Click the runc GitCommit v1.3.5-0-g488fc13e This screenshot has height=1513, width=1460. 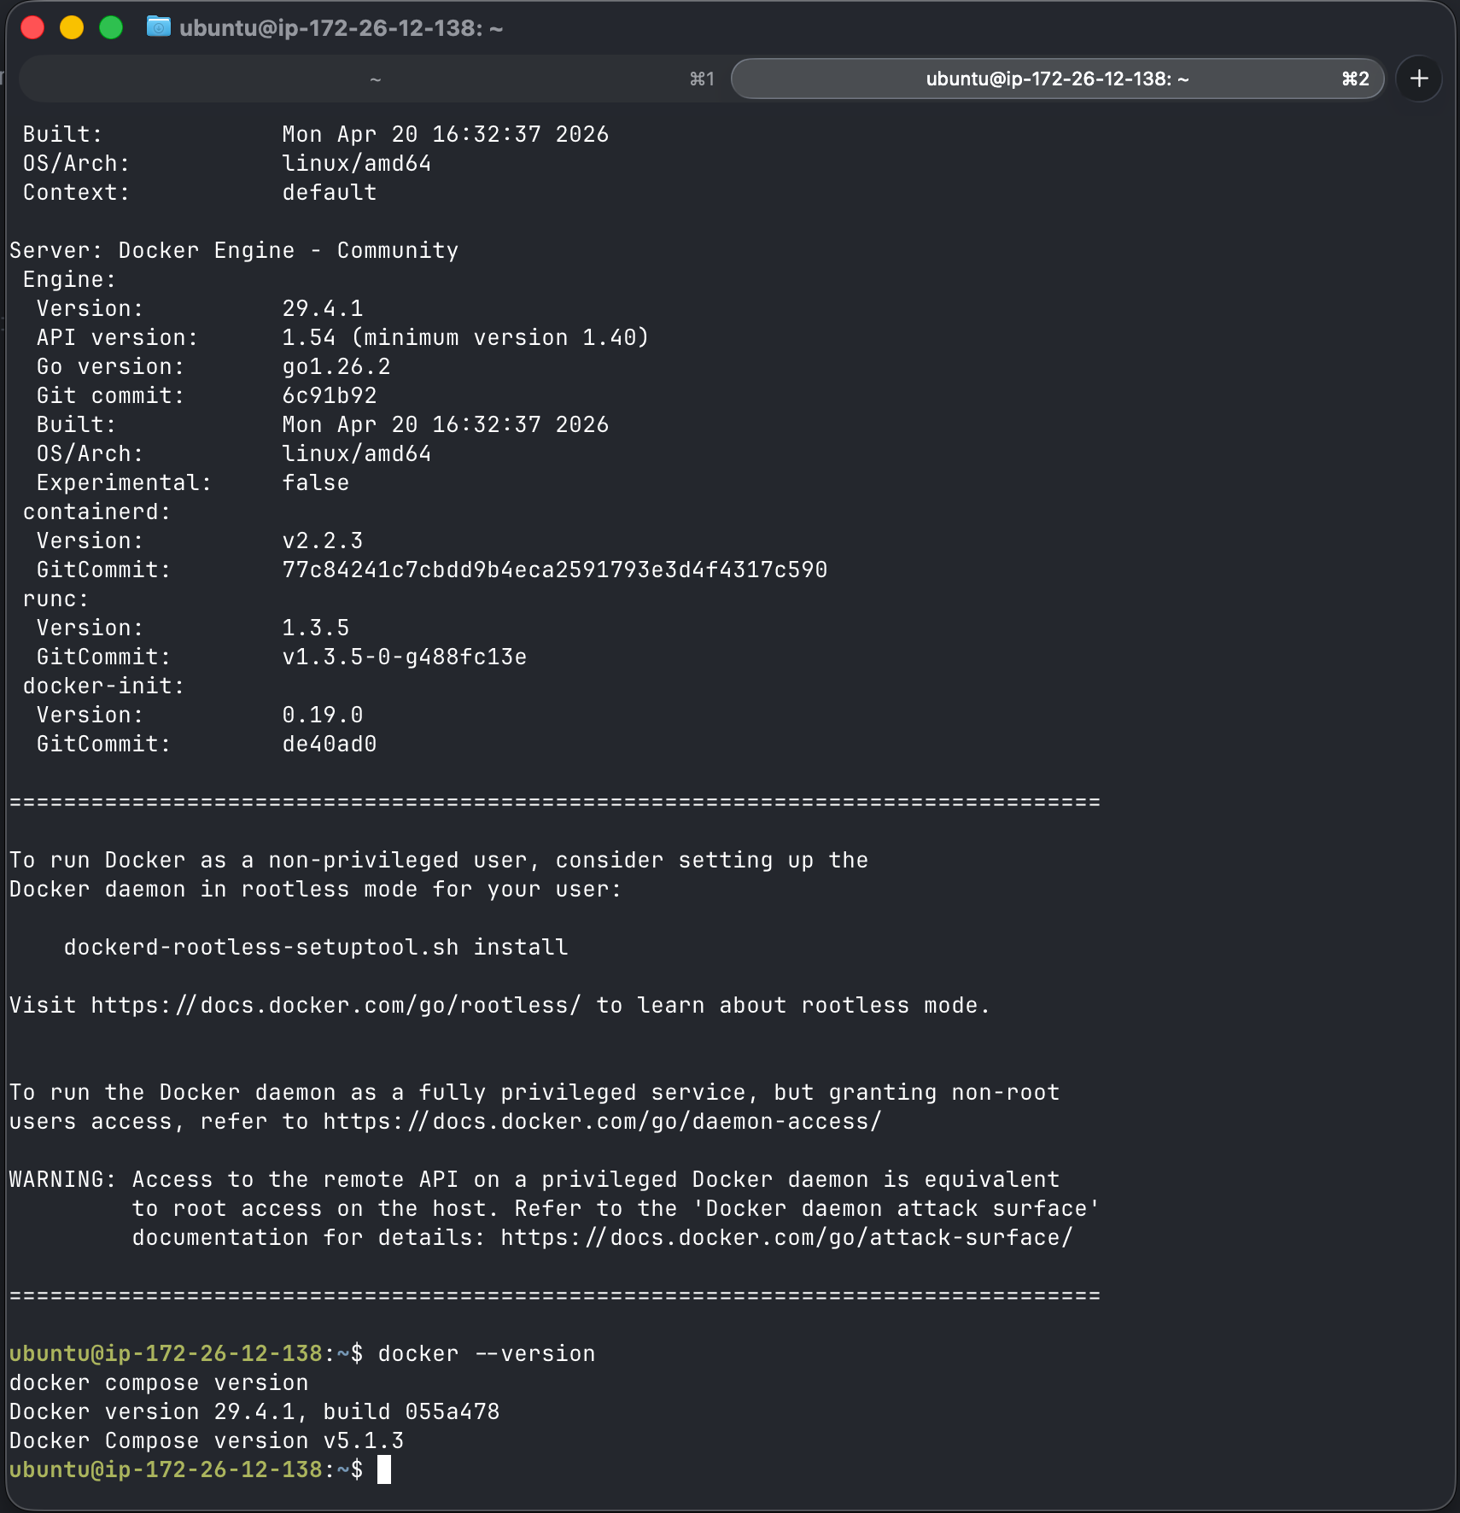pyautogui.click(x=405, y=657)
